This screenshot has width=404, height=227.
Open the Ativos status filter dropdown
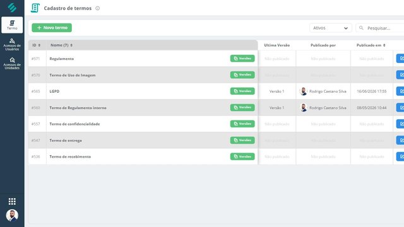[x=331, y=28]
